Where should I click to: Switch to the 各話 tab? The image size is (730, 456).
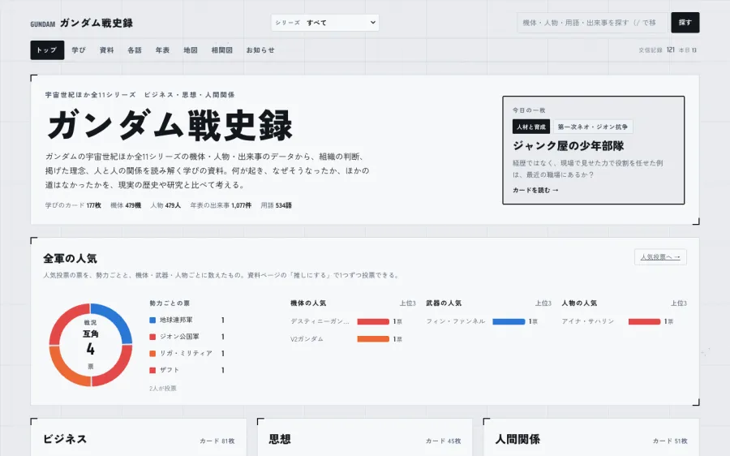(135, 49)
